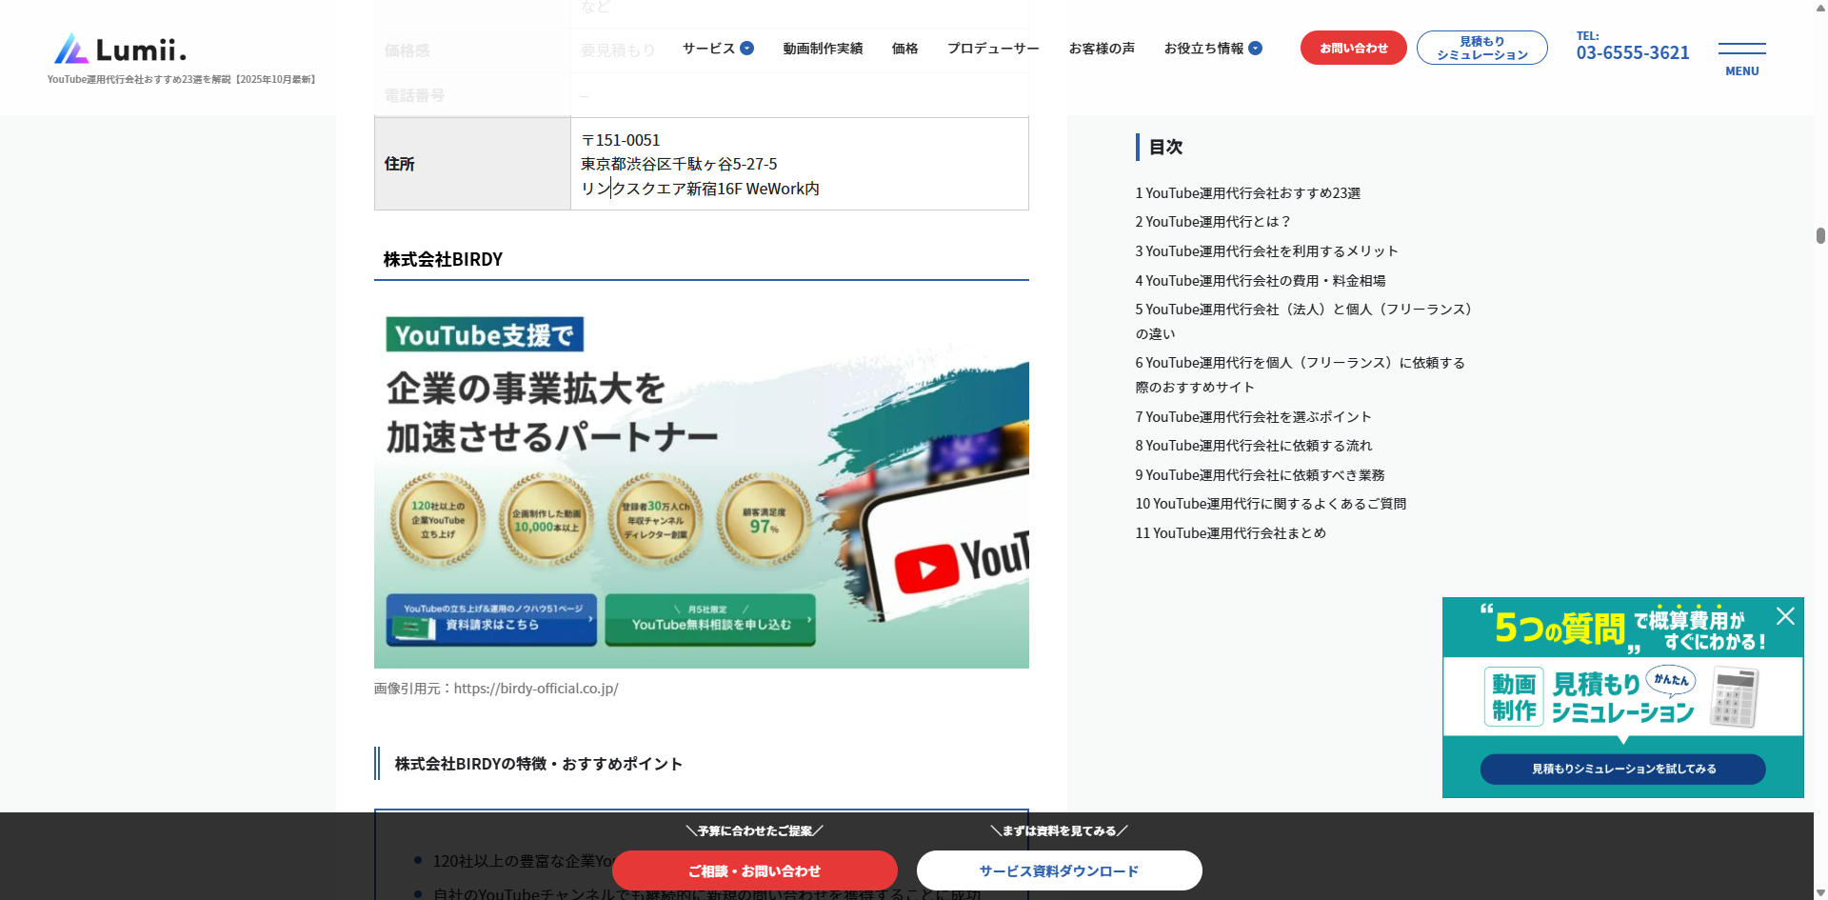Viewport: 1828px width, 900px height.
Task: Jump to YouTube運用代行とは？ in the table of contents
Action: click(1212, 222)
